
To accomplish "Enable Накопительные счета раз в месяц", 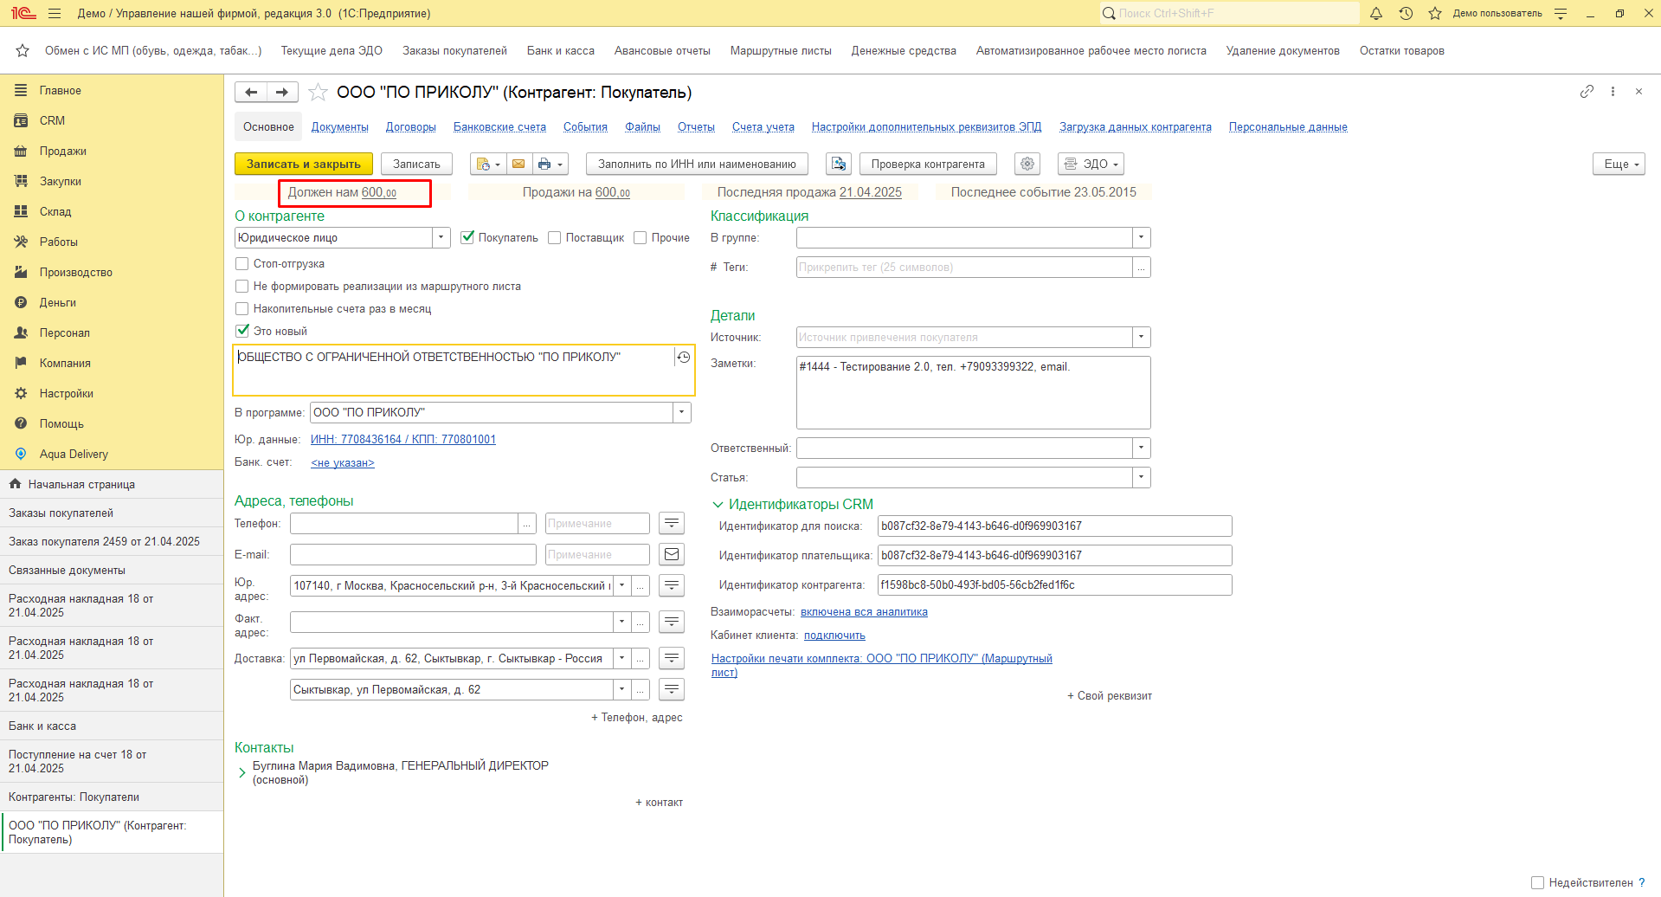I will [x=242, y=308].
